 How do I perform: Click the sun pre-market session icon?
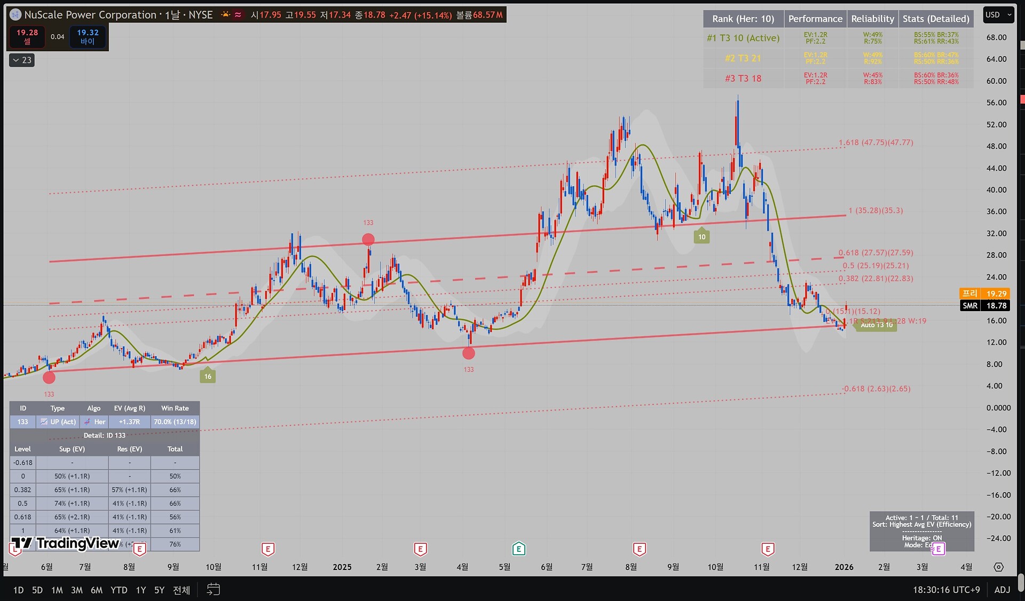pos(226,14)
